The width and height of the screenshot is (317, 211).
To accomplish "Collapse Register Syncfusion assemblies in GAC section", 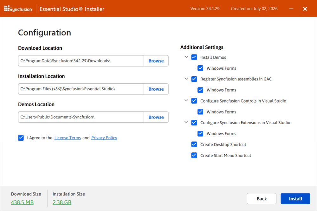I will (x=186, y=79).
